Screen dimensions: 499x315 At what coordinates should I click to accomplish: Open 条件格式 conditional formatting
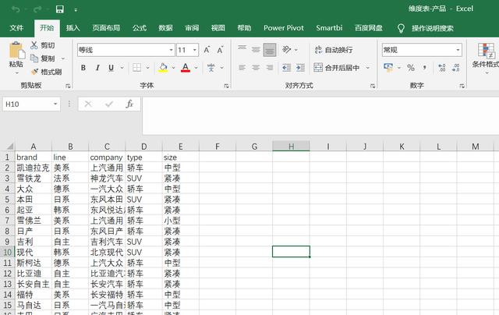coord(486,57)
